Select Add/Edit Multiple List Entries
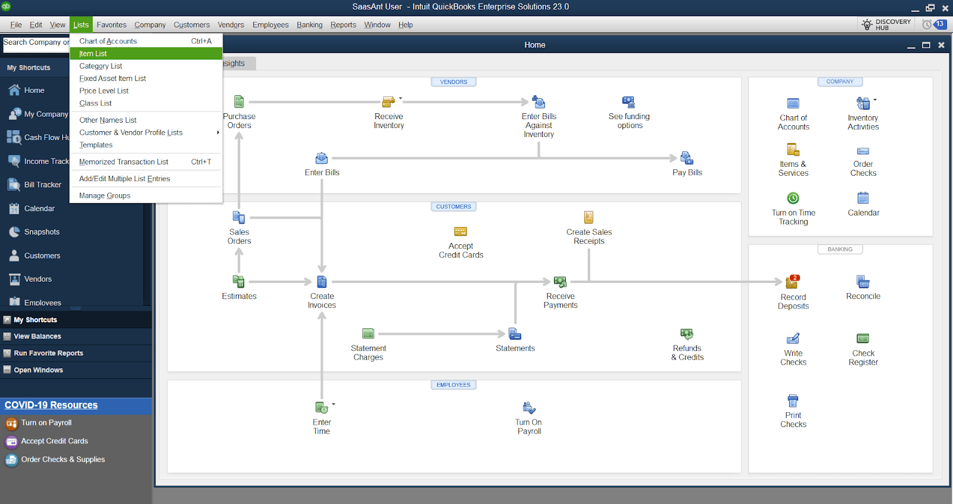The image size is (953, 504). tap(146, 179)
